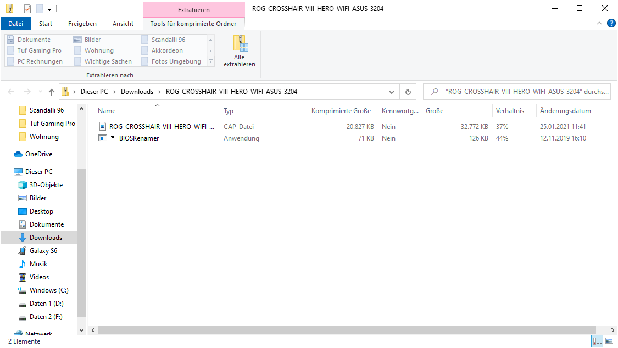
Task: Click the New folder quick access icon
Action: click(40, 8)
